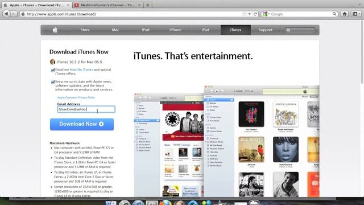Click the browser Forward arrow button

pos(14,14)
